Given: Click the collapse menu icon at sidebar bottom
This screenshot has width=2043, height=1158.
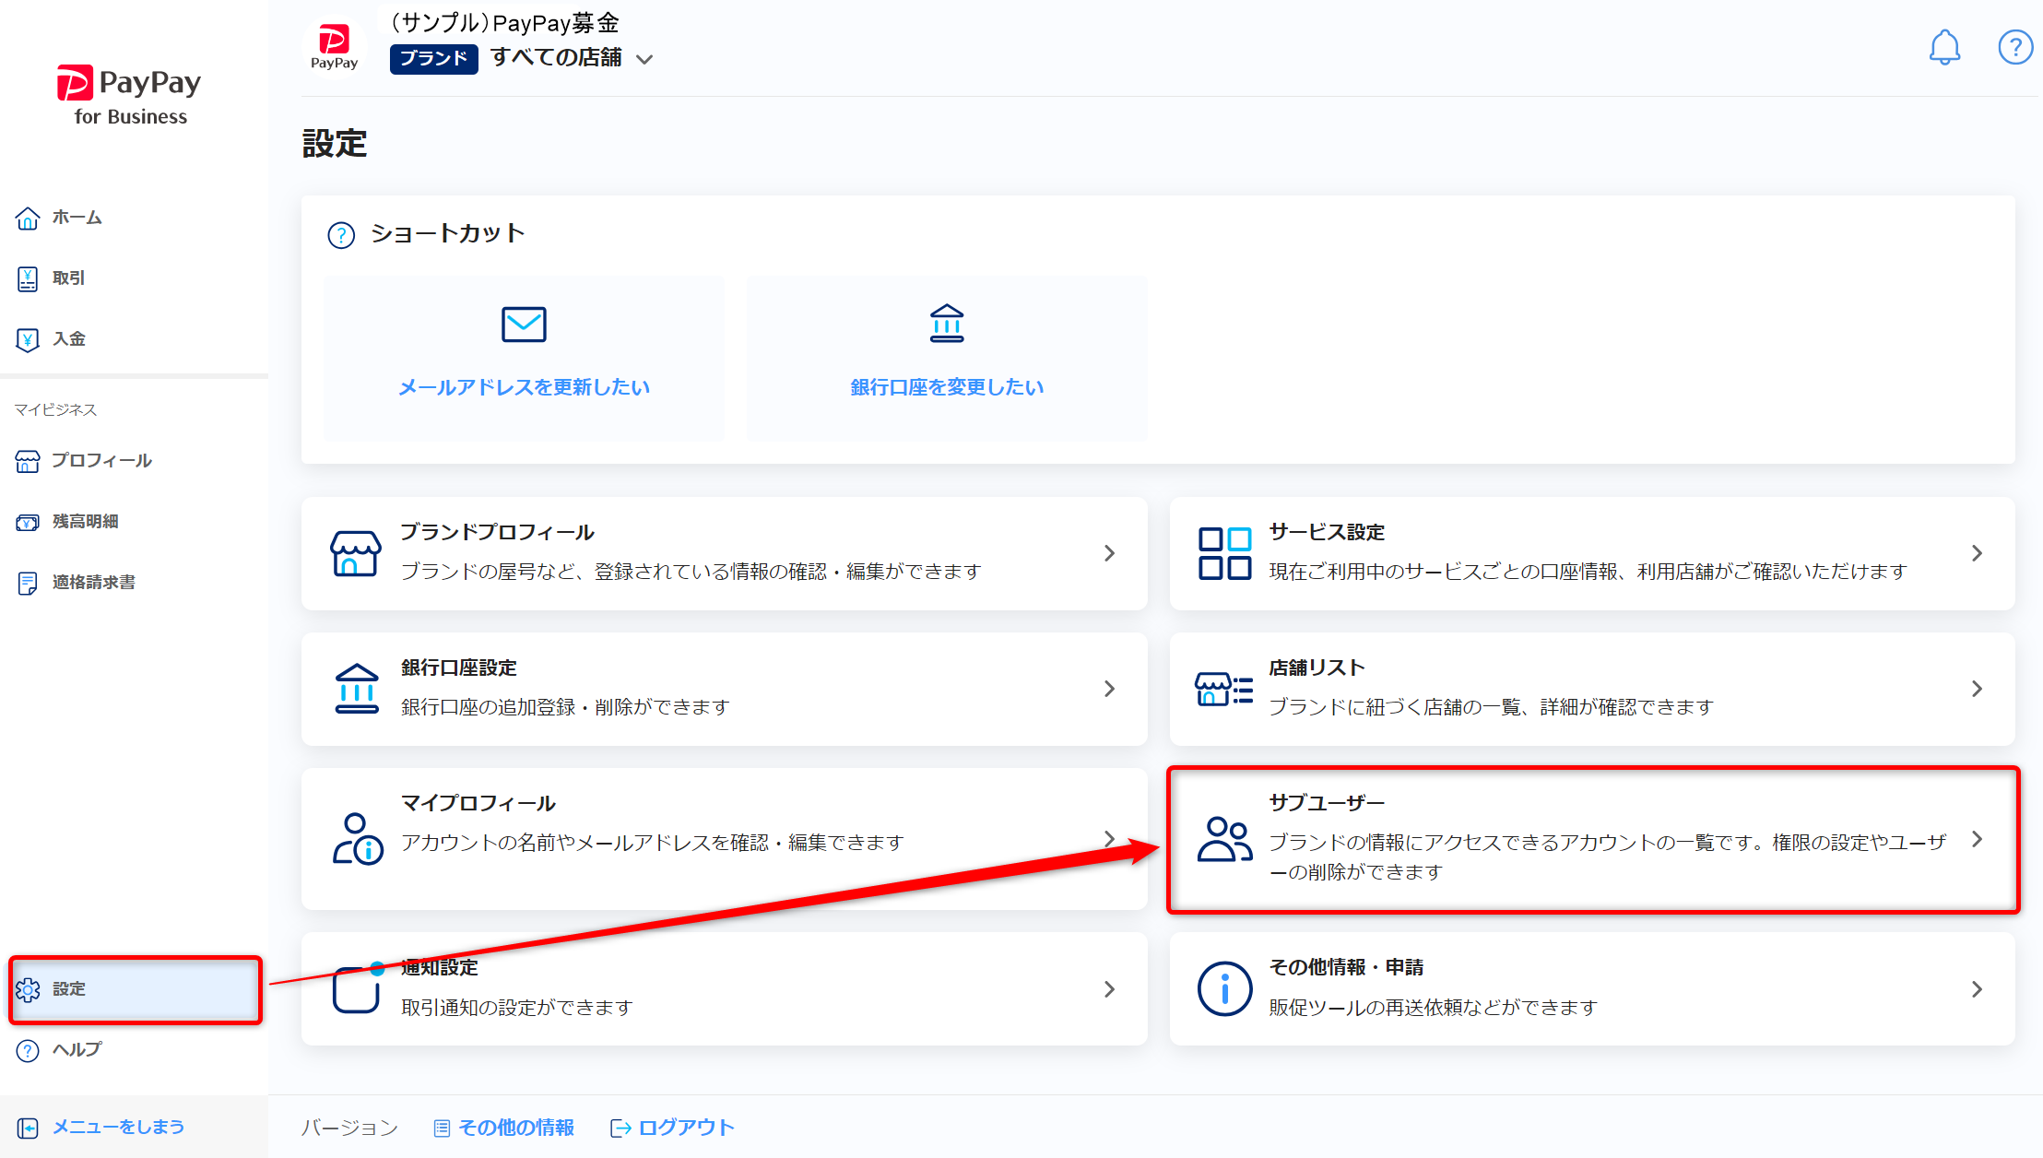Looking at the screenshot, I should 28,1128.
